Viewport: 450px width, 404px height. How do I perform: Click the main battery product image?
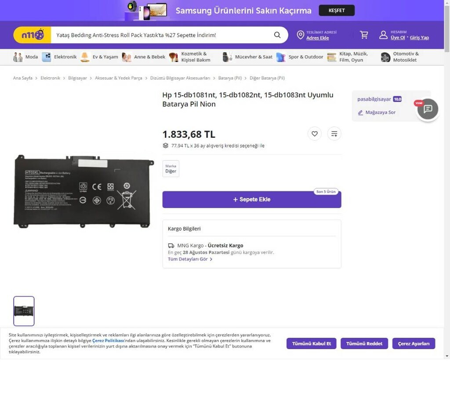[x=83, y=191]
